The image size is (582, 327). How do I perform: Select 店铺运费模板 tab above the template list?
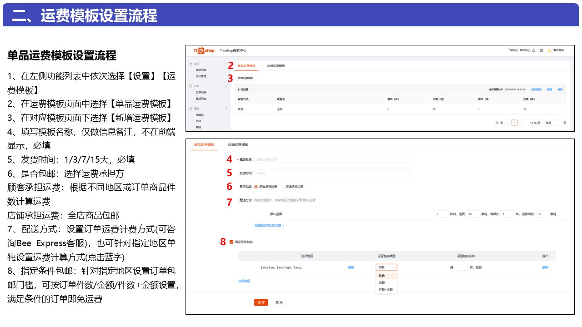pos(276,66)
